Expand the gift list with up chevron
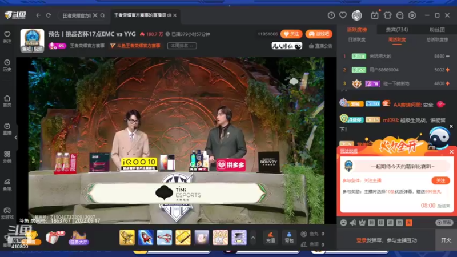 tap(253, 238)
